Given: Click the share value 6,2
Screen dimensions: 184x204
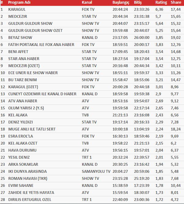Looking at the screenshot, I should coord(174,143).
